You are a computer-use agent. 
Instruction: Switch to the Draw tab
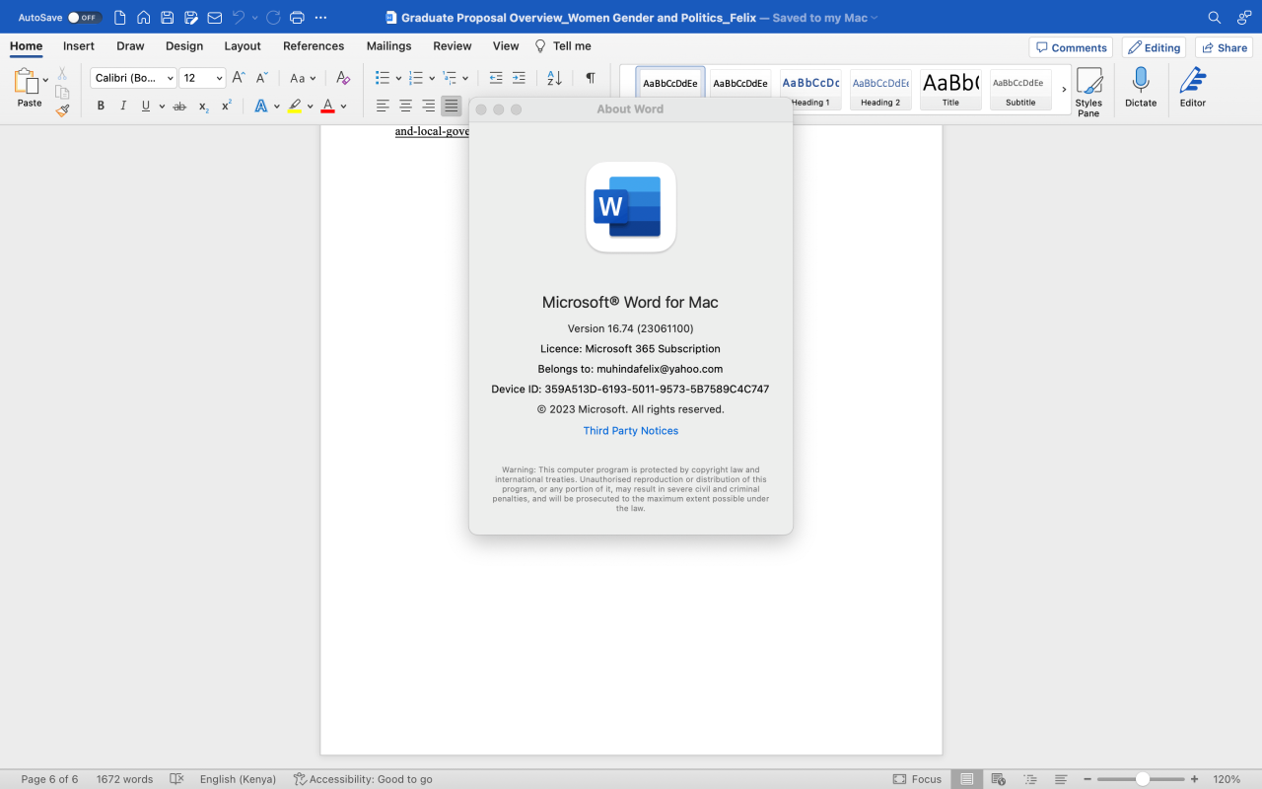pyautogui.click(x=130, y=46)
